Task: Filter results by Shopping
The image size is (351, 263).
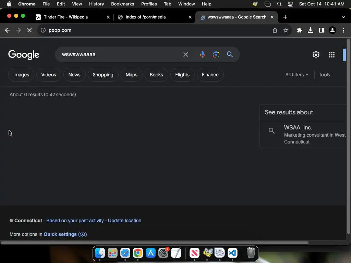Action: (x=103, y=75)
